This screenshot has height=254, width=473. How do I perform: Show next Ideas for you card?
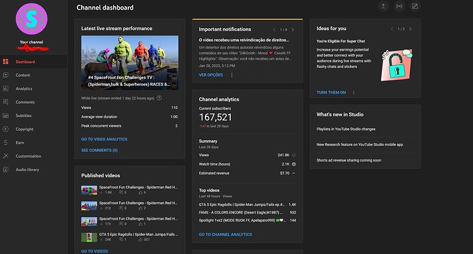pos(410,29)
